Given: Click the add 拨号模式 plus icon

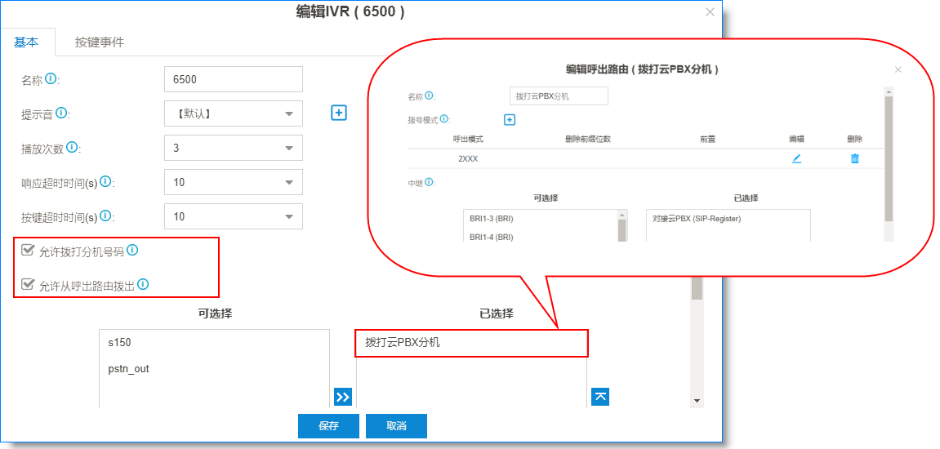Looking at the screenshot, I should point(510,120).
